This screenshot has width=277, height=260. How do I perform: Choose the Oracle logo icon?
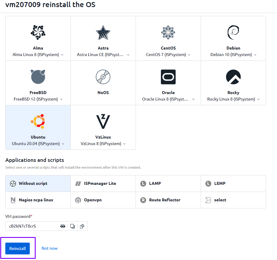168,77
